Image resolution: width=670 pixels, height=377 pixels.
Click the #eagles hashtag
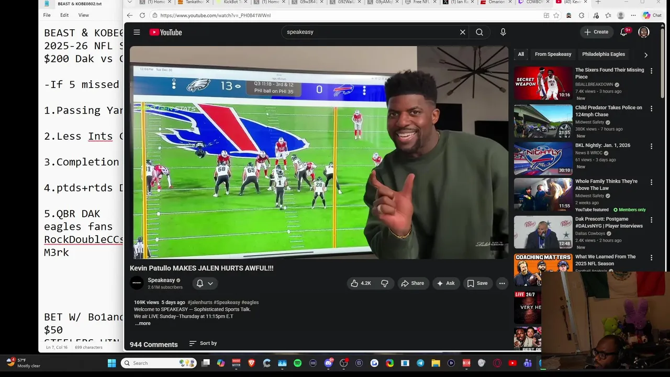[250, 302]
